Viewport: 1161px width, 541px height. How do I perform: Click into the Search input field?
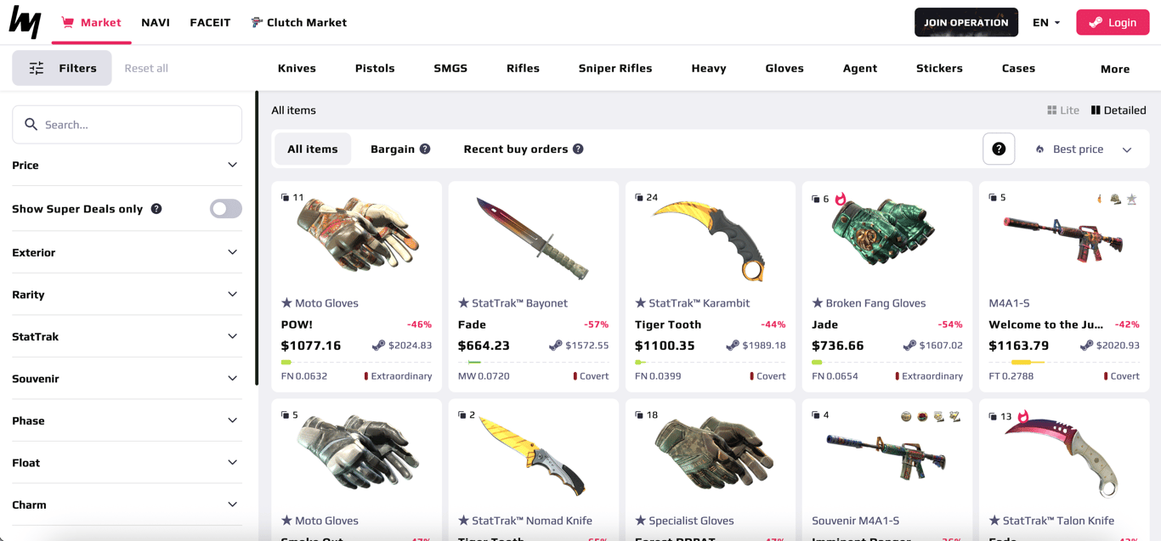coord(127,125)
